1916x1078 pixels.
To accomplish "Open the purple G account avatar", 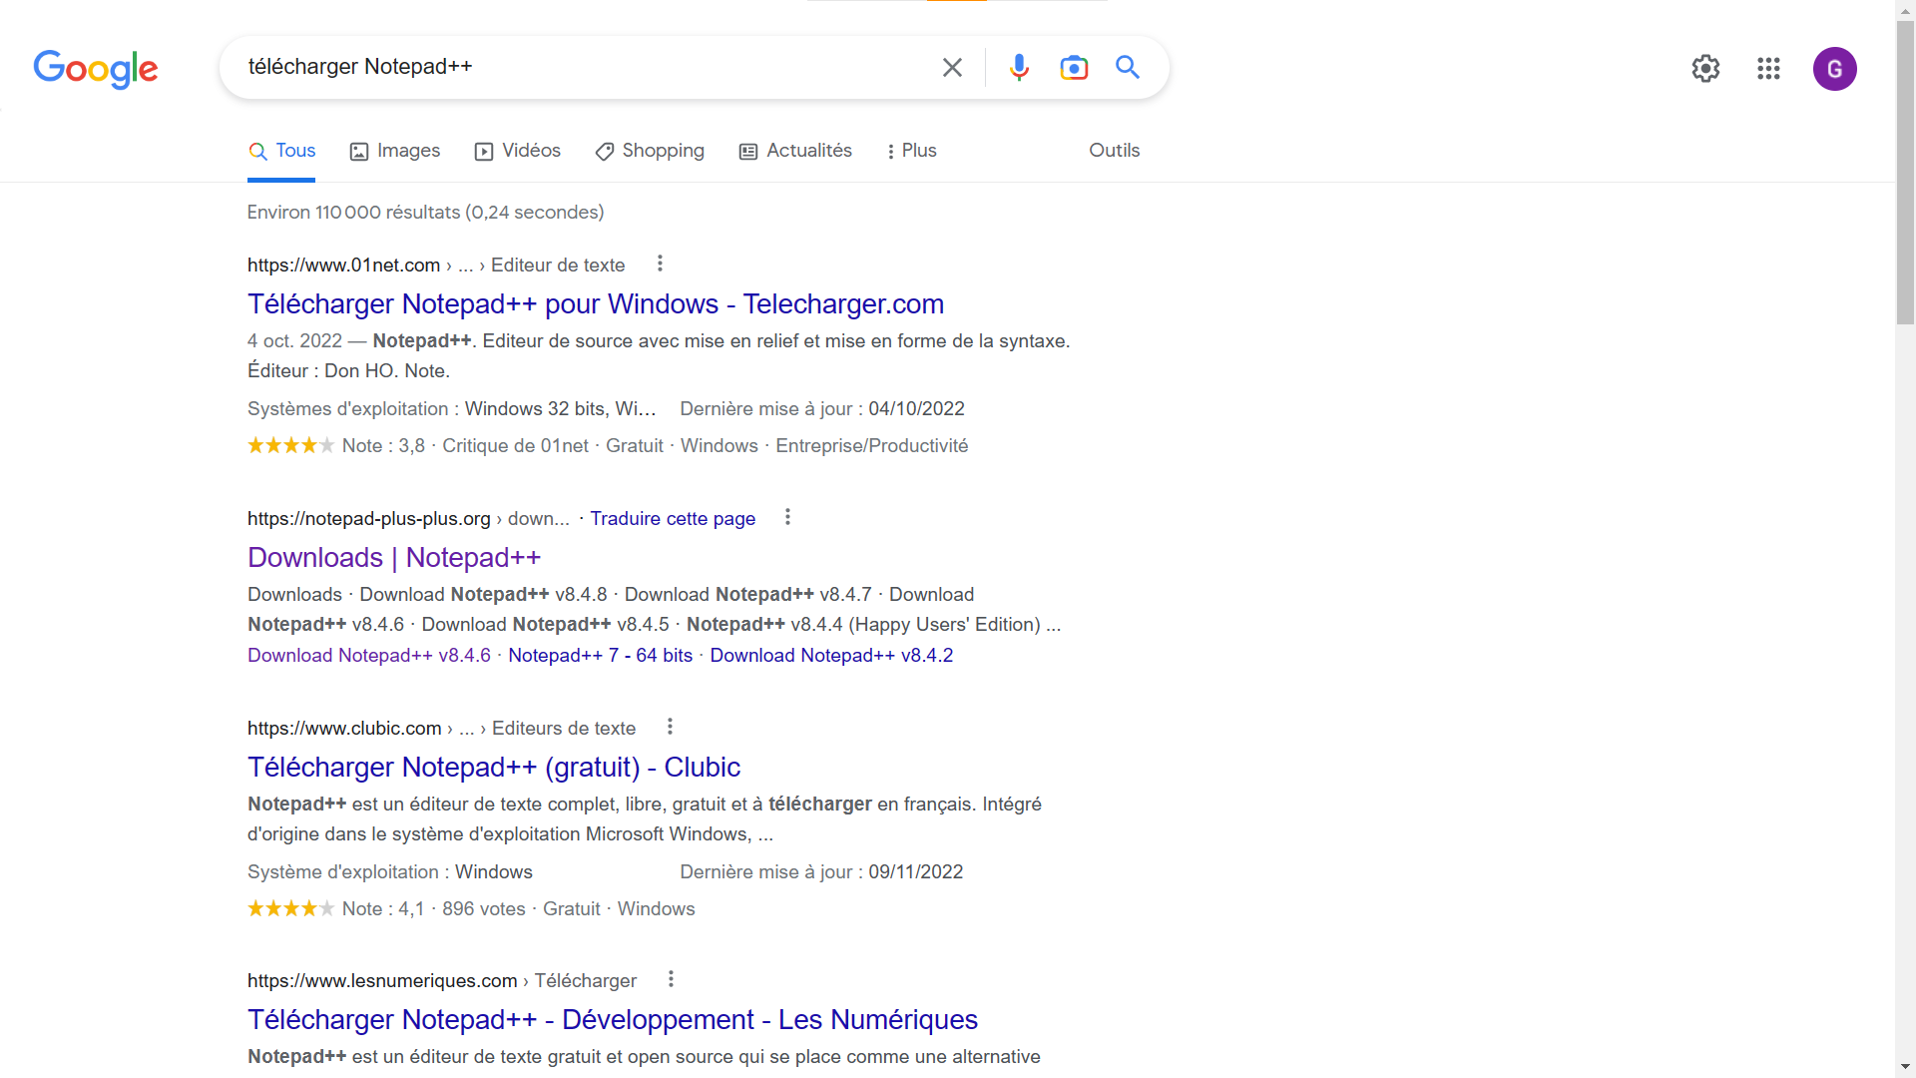I will coord(1834,69).
